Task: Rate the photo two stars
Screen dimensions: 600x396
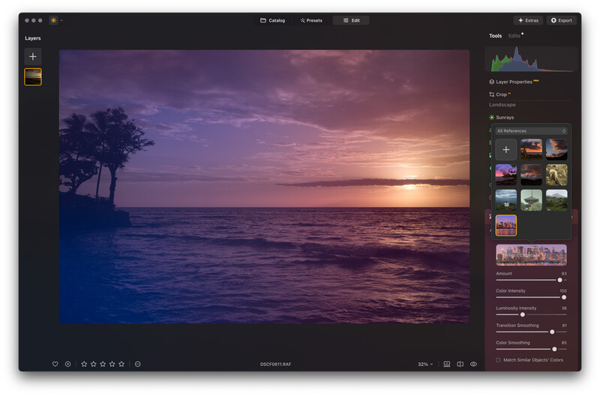Action: (x=93, y=364)
